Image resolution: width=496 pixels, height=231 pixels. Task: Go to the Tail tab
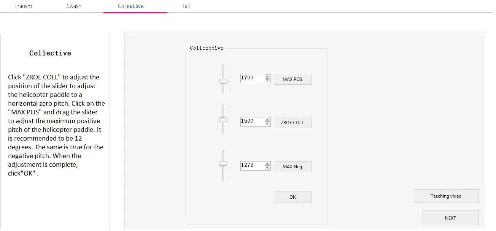186,6
